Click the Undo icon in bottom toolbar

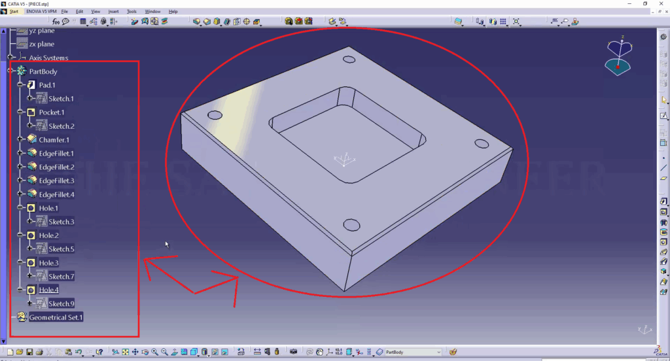pyautogui.click(x=79, y=352)
